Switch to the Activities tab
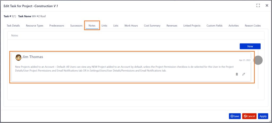The width and height of the screenshot is (272, 123). click(233, 26)
